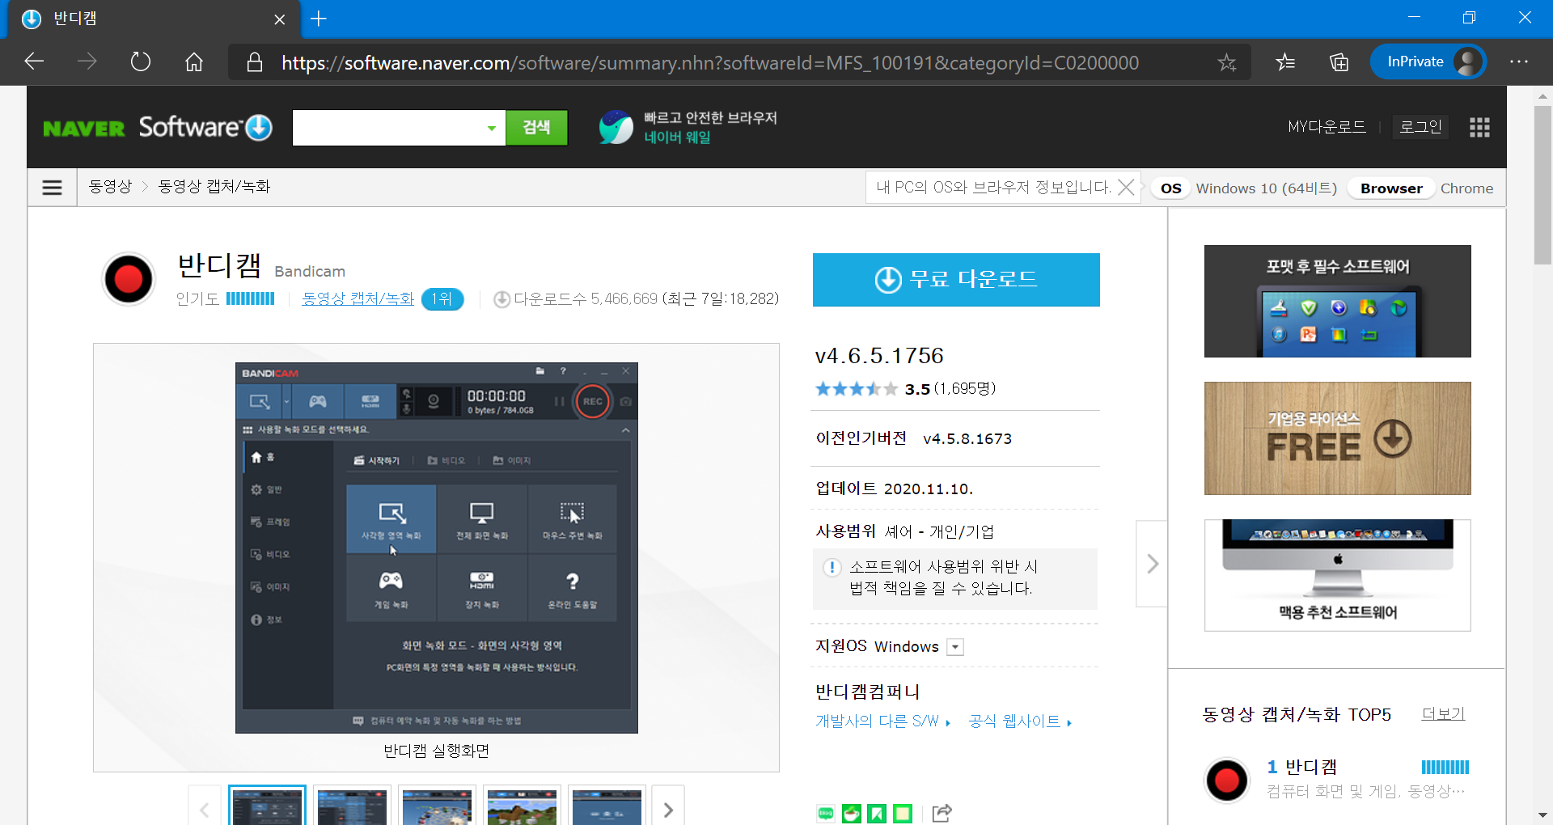This screenshot has height=825, width=1553.
Task: Click the scrollbar down arrow
Action: coord(1542,814)
